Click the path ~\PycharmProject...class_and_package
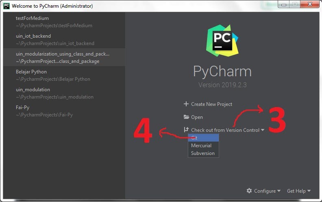322x202 pixels. (x=57, y=61)
